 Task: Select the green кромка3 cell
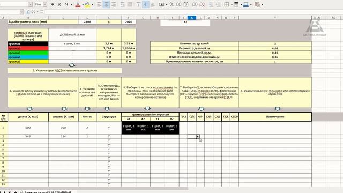coord(28,53)
